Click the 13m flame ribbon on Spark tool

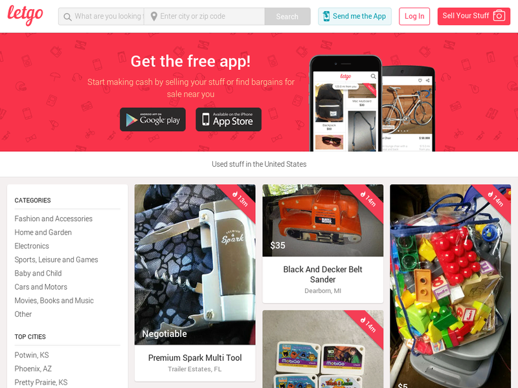[240, 199]
